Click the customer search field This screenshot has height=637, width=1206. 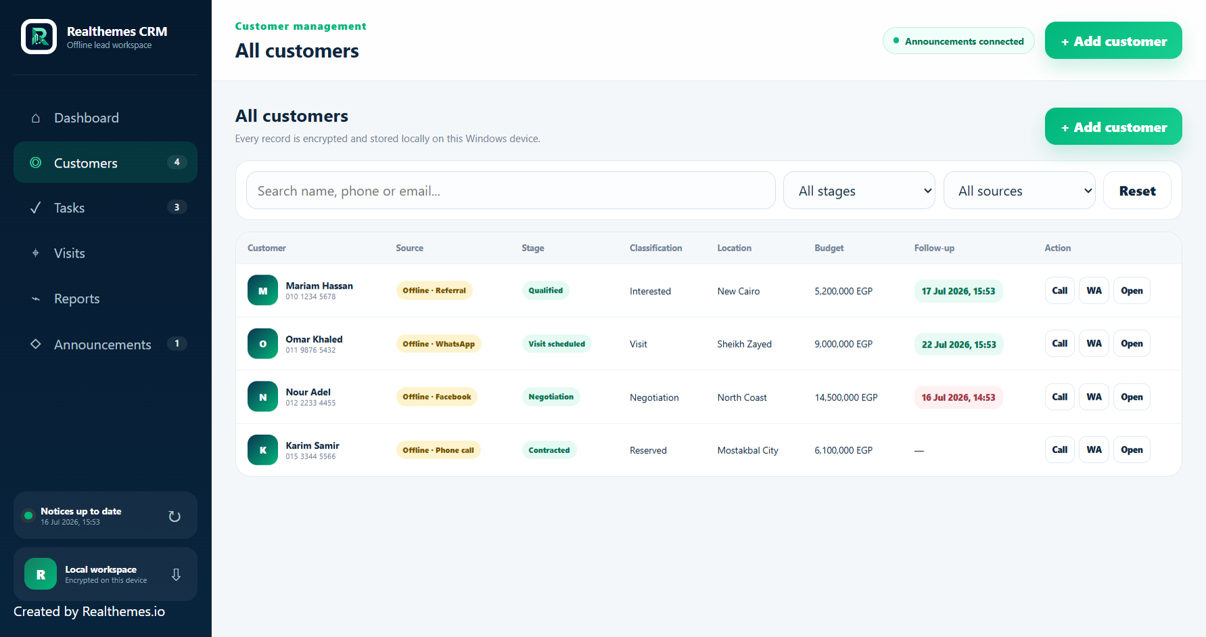click(511, 191)
